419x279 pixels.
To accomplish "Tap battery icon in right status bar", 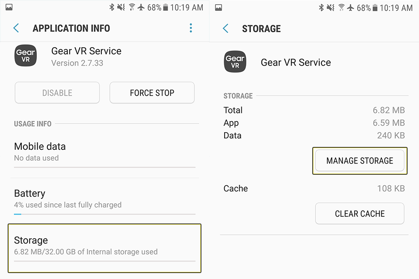I will point(375,8).
